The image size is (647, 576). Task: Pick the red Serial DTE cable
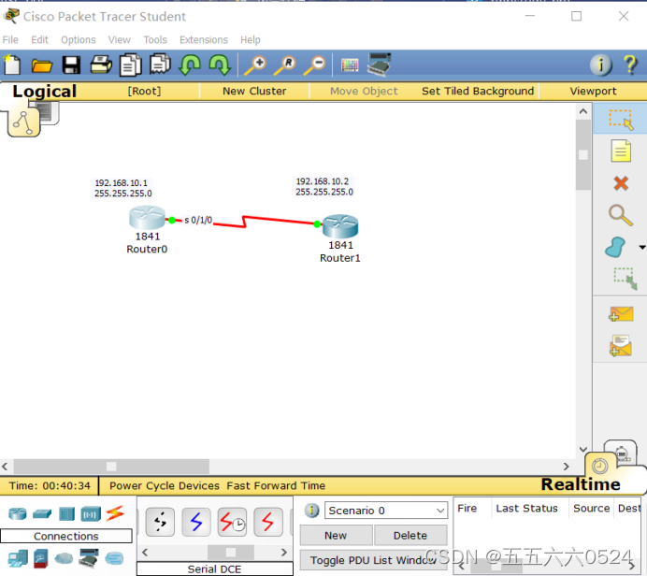[267, 523]
